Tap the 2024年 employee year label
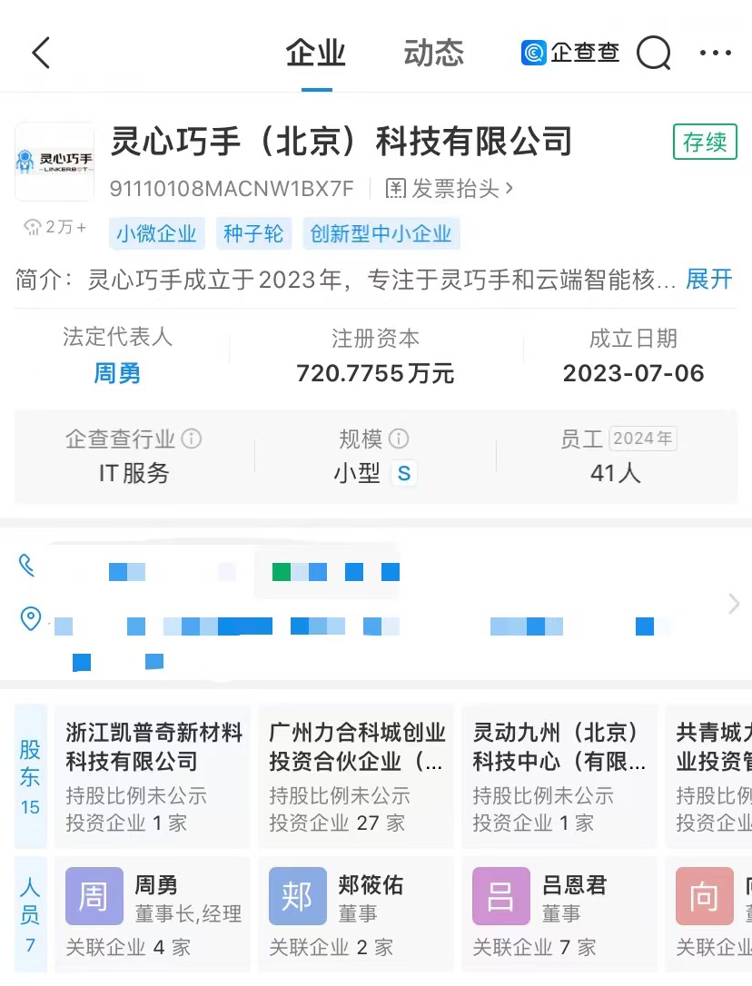The height and width of the screenshot is (986, 752). point(642,439)
